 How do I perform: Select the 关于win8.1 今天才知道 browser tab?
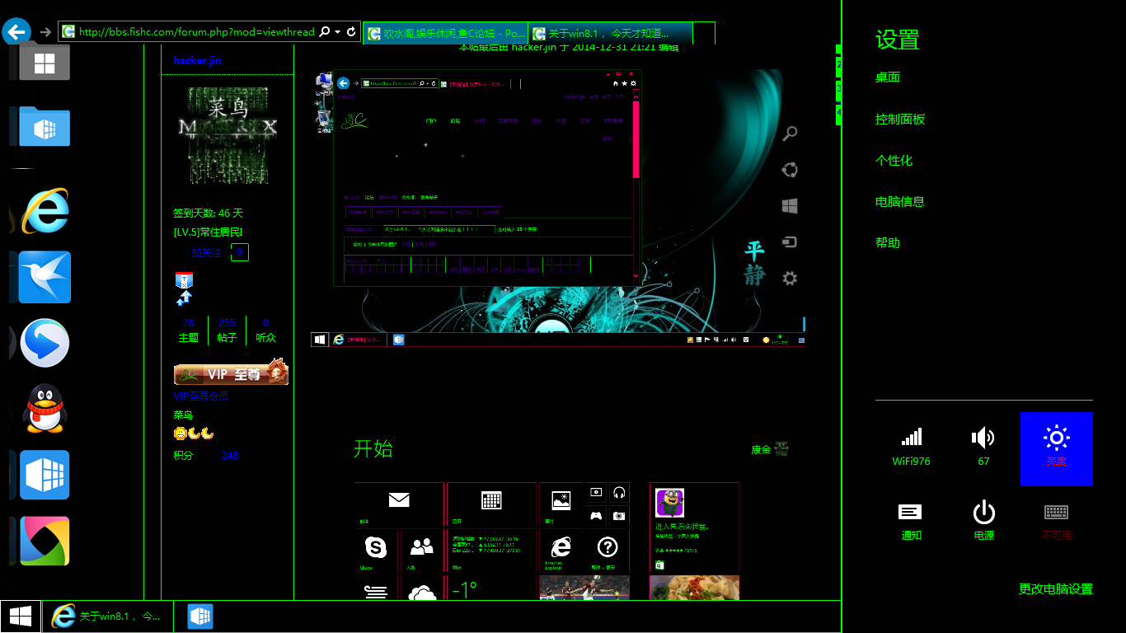click(610, 33)
